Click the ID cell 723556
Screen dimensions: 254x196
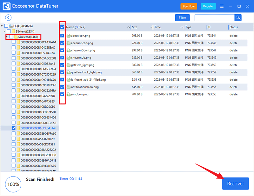click(x=212, y=94)
